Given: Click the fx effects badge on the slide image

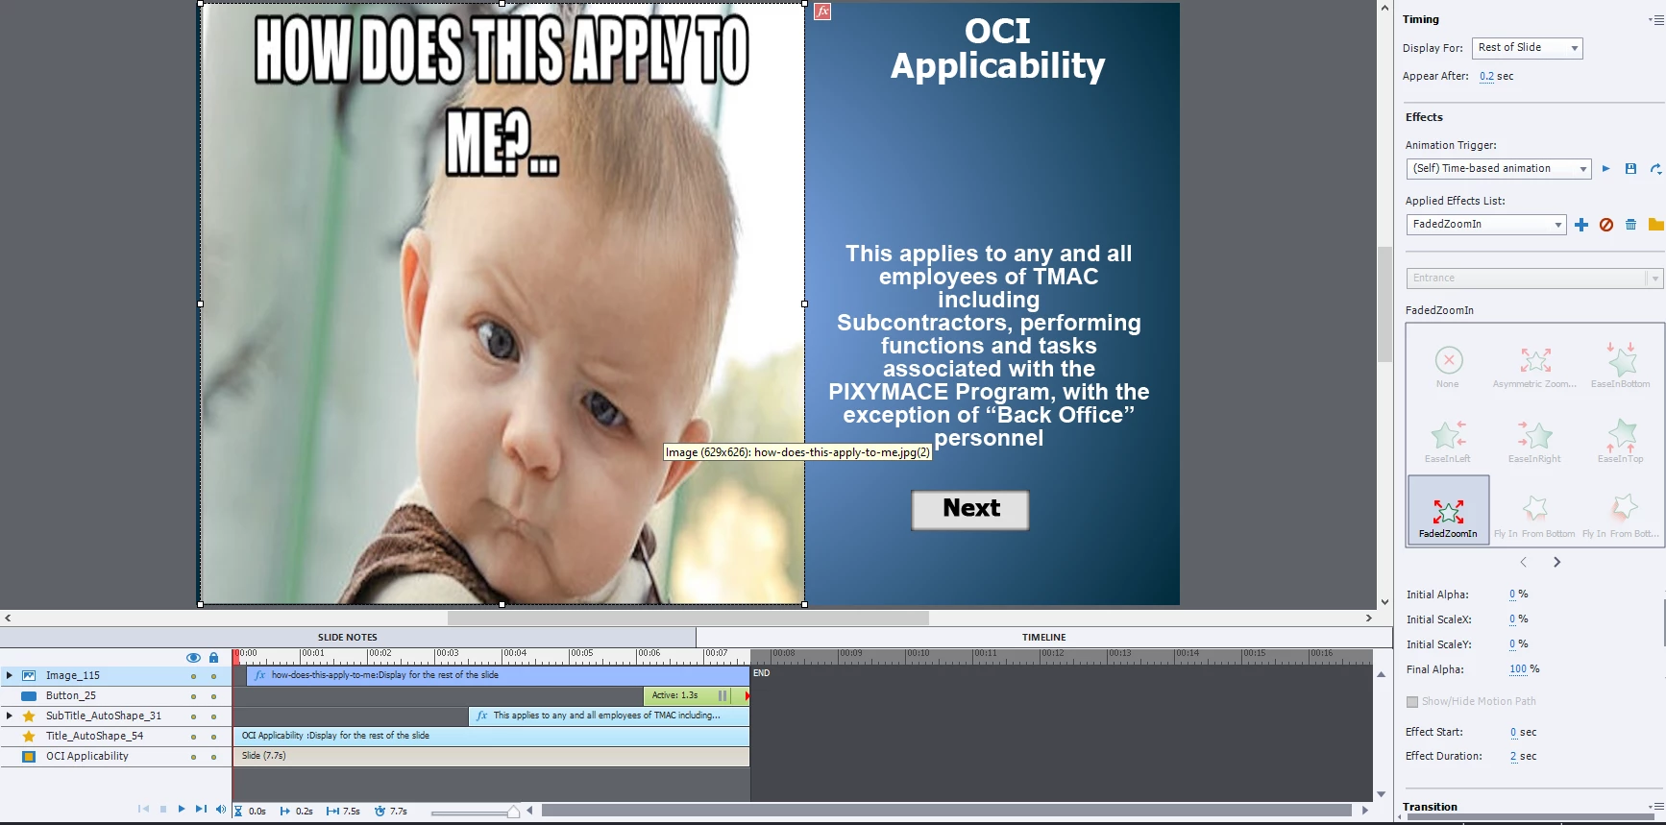Looking at the screenshot, I should [822, 12].
